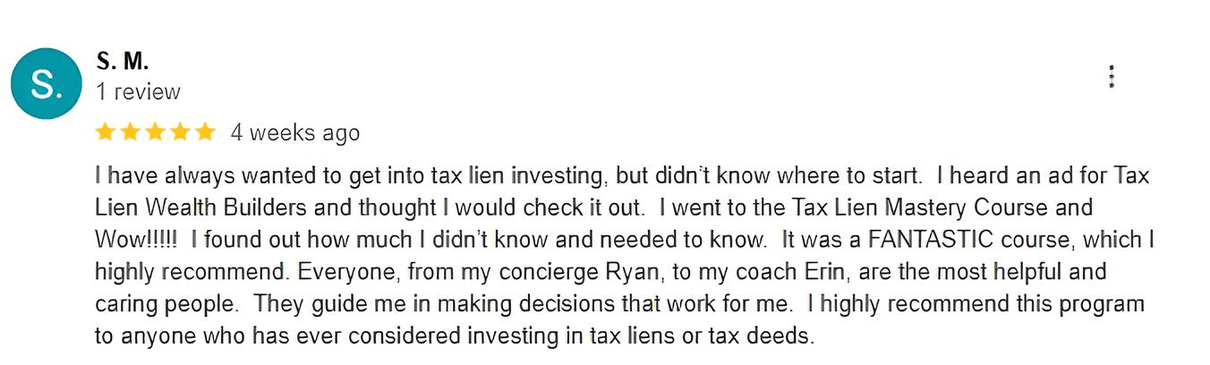Viewport: 1210px width, 365px height.
Task: Click the "Wow!!!!!" text in the review
Action: (x=137, y=240)
